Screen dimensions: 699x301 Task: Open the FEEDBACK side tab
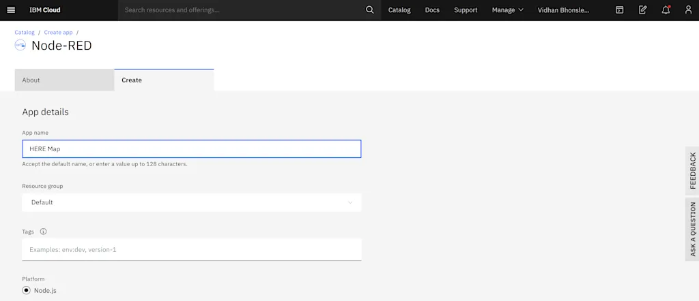(x=692, y=170)
